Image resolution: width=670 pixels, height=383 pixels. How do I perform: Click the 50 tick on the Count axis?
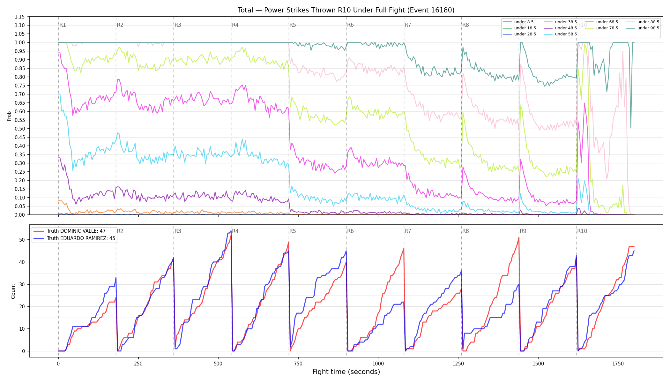tap(22, 240)
